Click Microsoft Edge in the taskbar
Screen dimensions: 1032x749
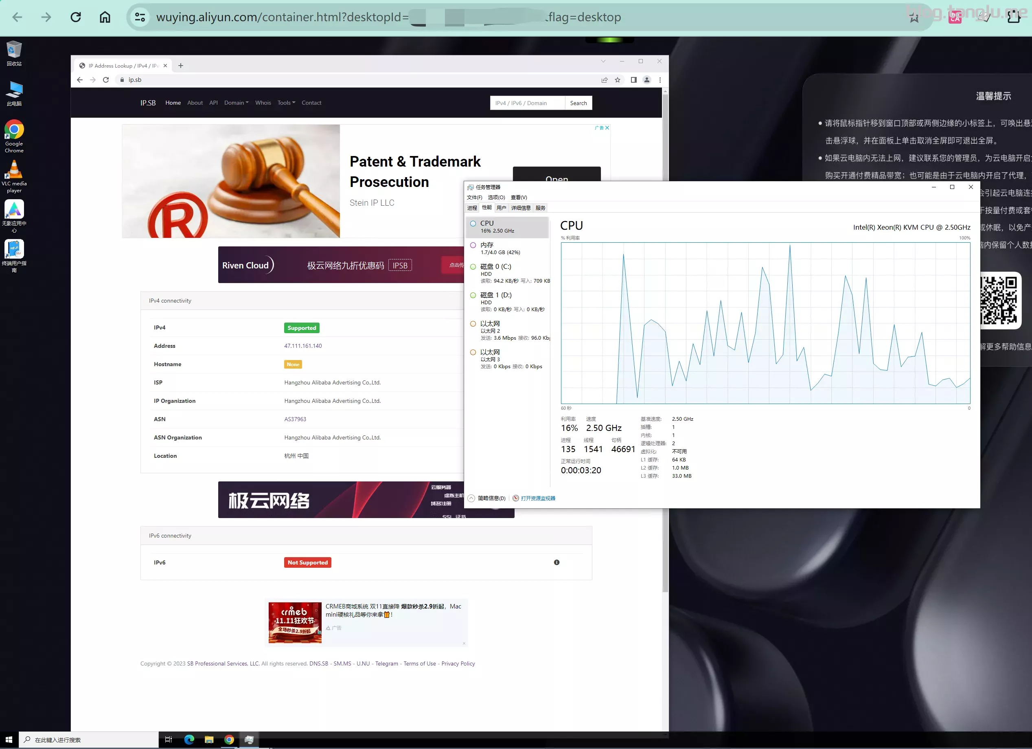tap(189, 740)
